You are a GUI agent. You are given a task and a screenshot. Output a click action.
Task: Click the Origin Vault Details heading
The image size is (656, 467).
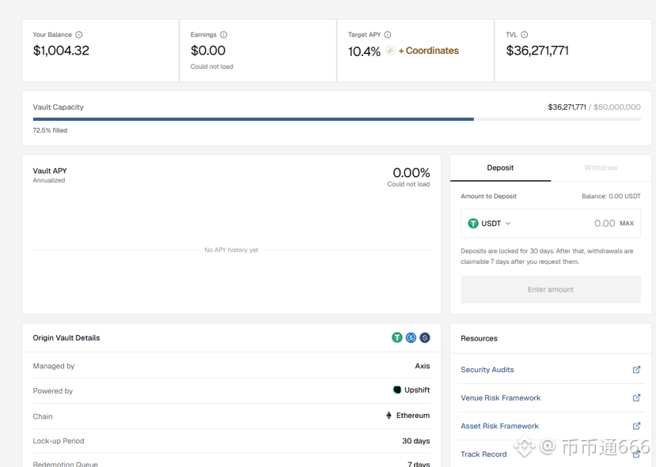click(x=66, y=338)
